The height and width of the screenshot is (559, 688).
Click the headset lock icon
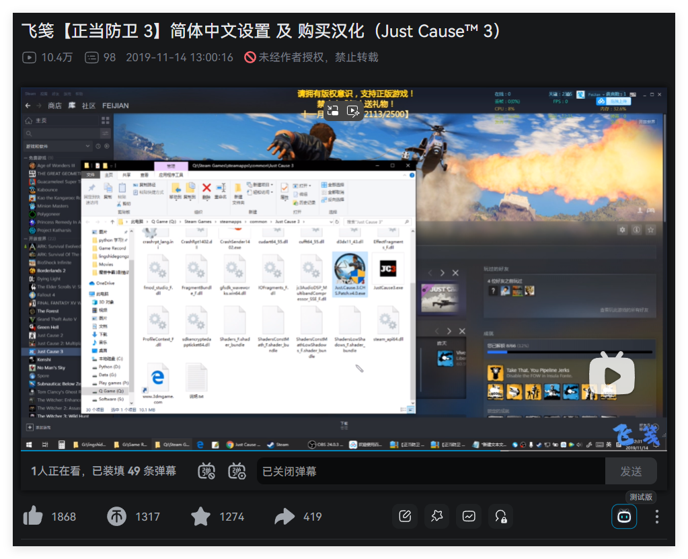click(x=500, y=516)
